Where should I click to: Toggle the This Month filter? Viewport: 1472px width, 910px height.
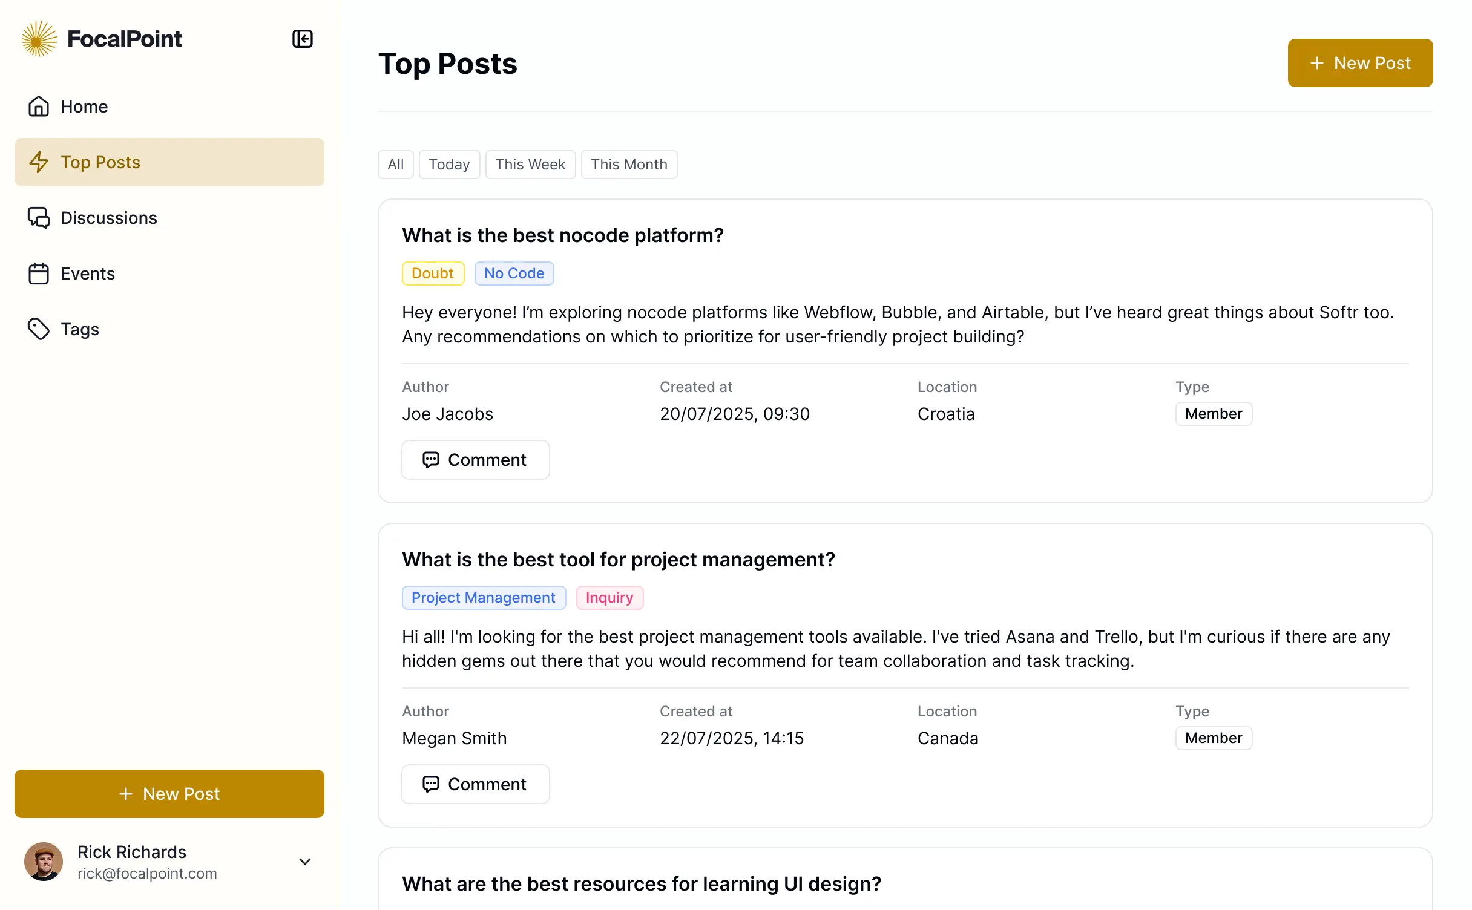pyautogui.click(x=629, y=164)
